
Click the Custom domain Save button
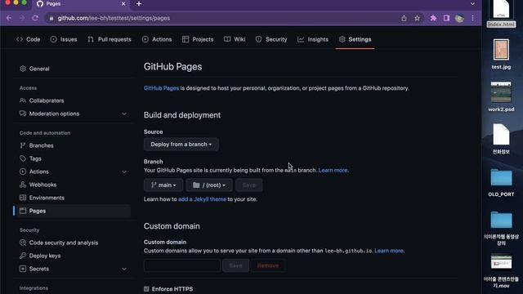(236, 265)
